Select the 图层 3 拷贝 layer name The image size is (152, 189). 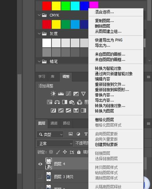[x=64, y=177]
